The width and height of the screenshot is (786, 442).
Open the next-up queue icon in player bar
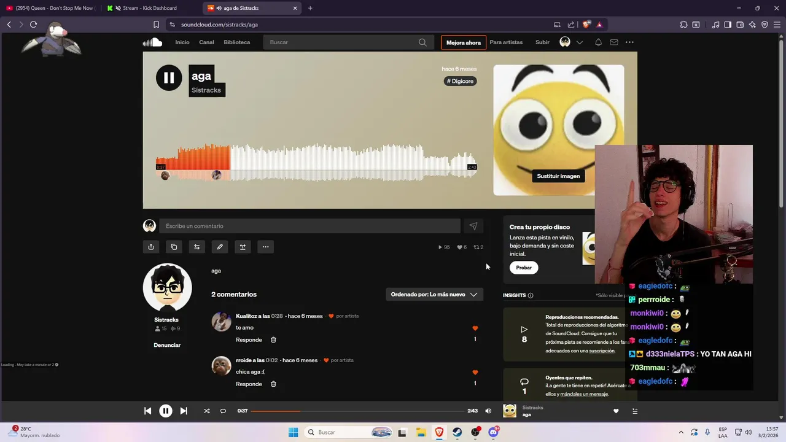click(x=635, y=411)
